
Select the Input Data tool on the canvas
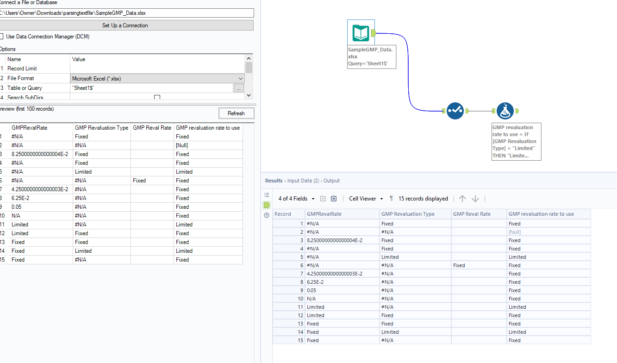(361, 33)
